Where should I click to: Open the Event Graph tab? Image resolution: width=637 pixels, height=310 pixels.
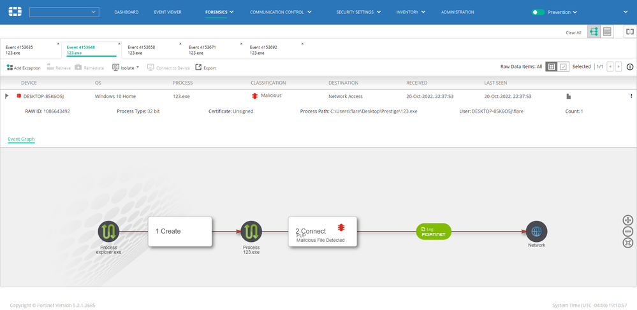[21, 139]
